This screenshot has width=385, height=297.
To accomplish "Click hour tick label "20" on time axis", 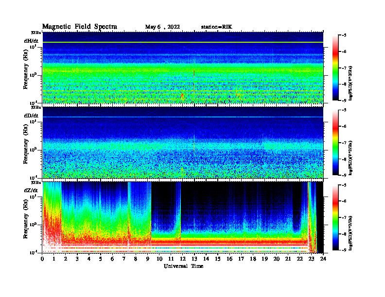I will pyautogui.click(x=276, y=259).
